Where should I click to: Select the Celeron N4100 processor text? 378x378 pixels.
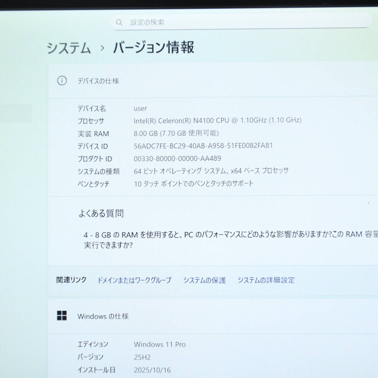pyautogui.click(x=217, y=120)
